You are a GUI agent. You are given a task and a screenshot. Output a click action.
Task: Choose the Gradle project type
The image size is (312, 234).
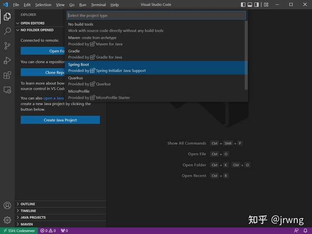pyautogui.click(x=155, y=54)
